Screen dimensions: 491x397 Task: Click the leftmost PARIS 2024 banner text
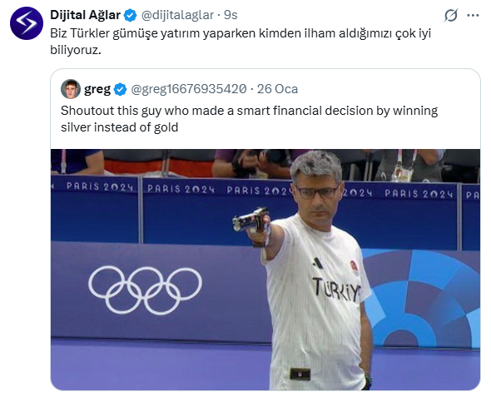pyautogui.click(x=100, y=187)
